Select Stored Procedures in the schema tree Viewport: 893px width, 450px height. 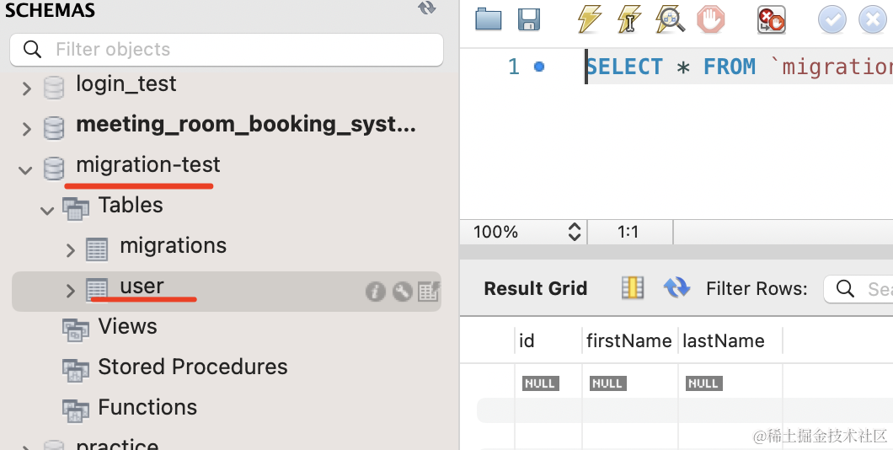pos(192,367)
